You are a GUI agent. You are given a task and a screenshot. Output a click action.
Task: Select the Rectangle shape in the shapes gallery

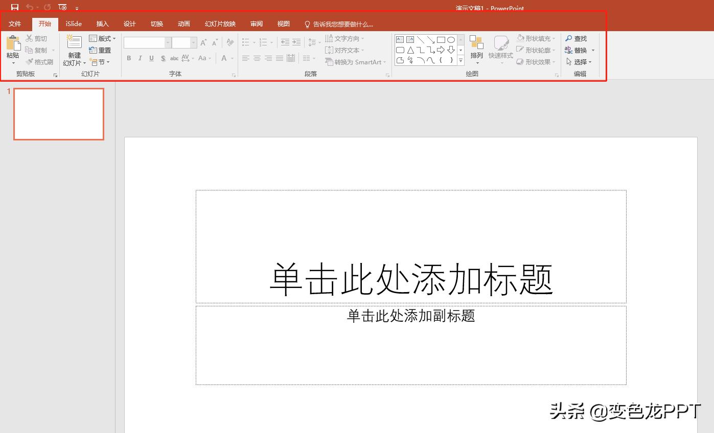point(441,39)
